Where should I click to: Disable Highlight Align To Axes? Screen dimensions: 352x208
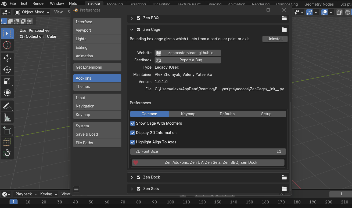coord(132,142)
